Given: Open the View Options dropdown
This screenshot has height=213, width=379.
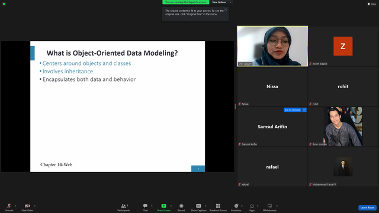Looking at the screenshot, I should pos(221,2).
